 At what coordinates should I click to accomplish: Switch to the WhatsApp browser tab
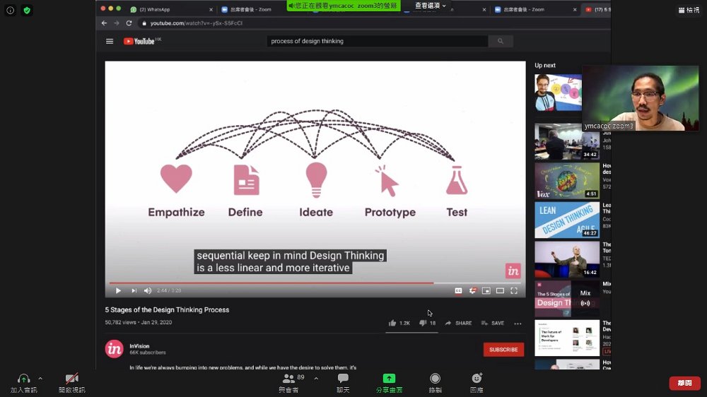pos(170,9)
